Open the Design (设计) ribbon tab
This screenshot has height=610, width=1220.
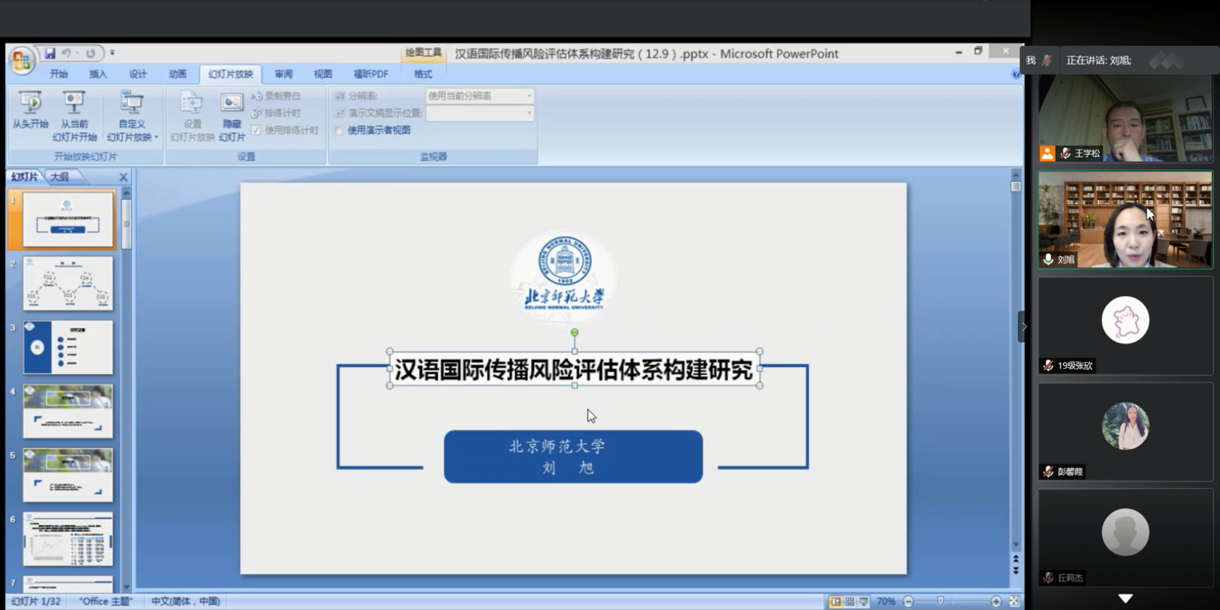(x=138, y=74)
